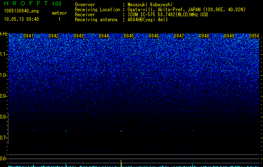Click the 0946 time marker

pyautogui.click(x=154, y=36)
